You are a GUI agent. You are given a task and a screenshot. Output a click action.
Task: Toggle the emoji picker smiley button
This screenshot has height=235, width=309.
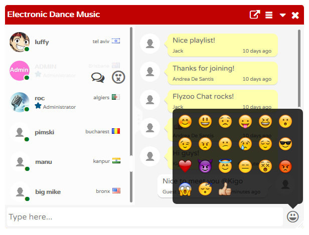tap(292, 216)
